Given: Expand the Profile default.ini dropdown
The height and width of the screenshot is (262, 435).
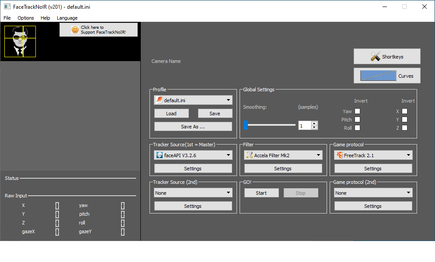Looking at the screenshot, I should [x=193, y=100].
